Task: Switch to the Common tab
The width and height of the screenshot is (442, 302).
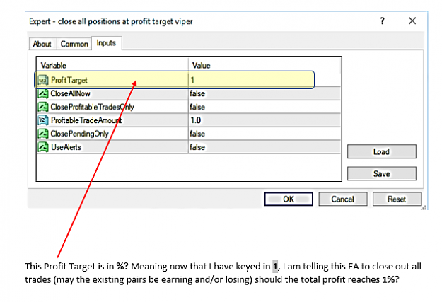Action: [x=74, y=44]
